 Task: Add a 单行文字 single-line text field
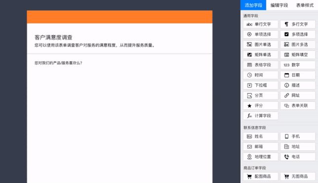click(261, 24)
